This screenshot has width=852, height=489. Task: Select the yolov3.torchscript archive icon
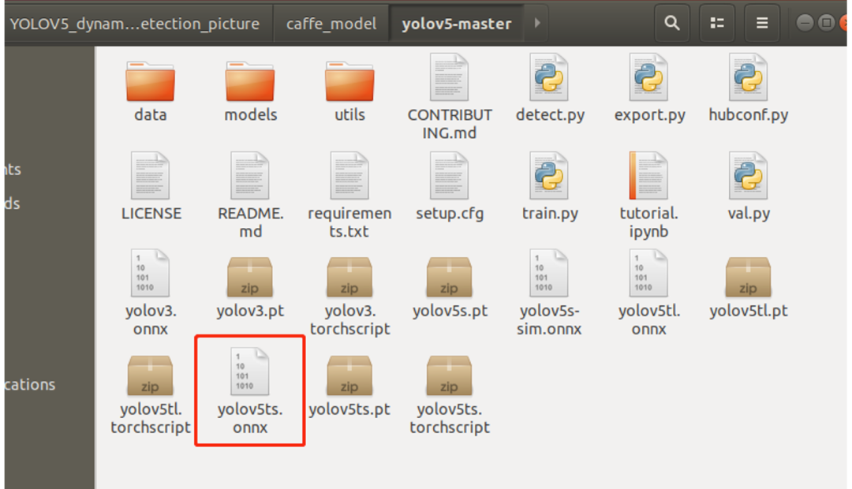[x=349, y=277]
